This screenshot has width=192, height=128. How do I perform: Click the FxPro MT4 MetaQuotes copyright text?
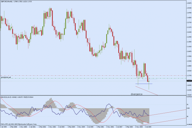(19, 124)
